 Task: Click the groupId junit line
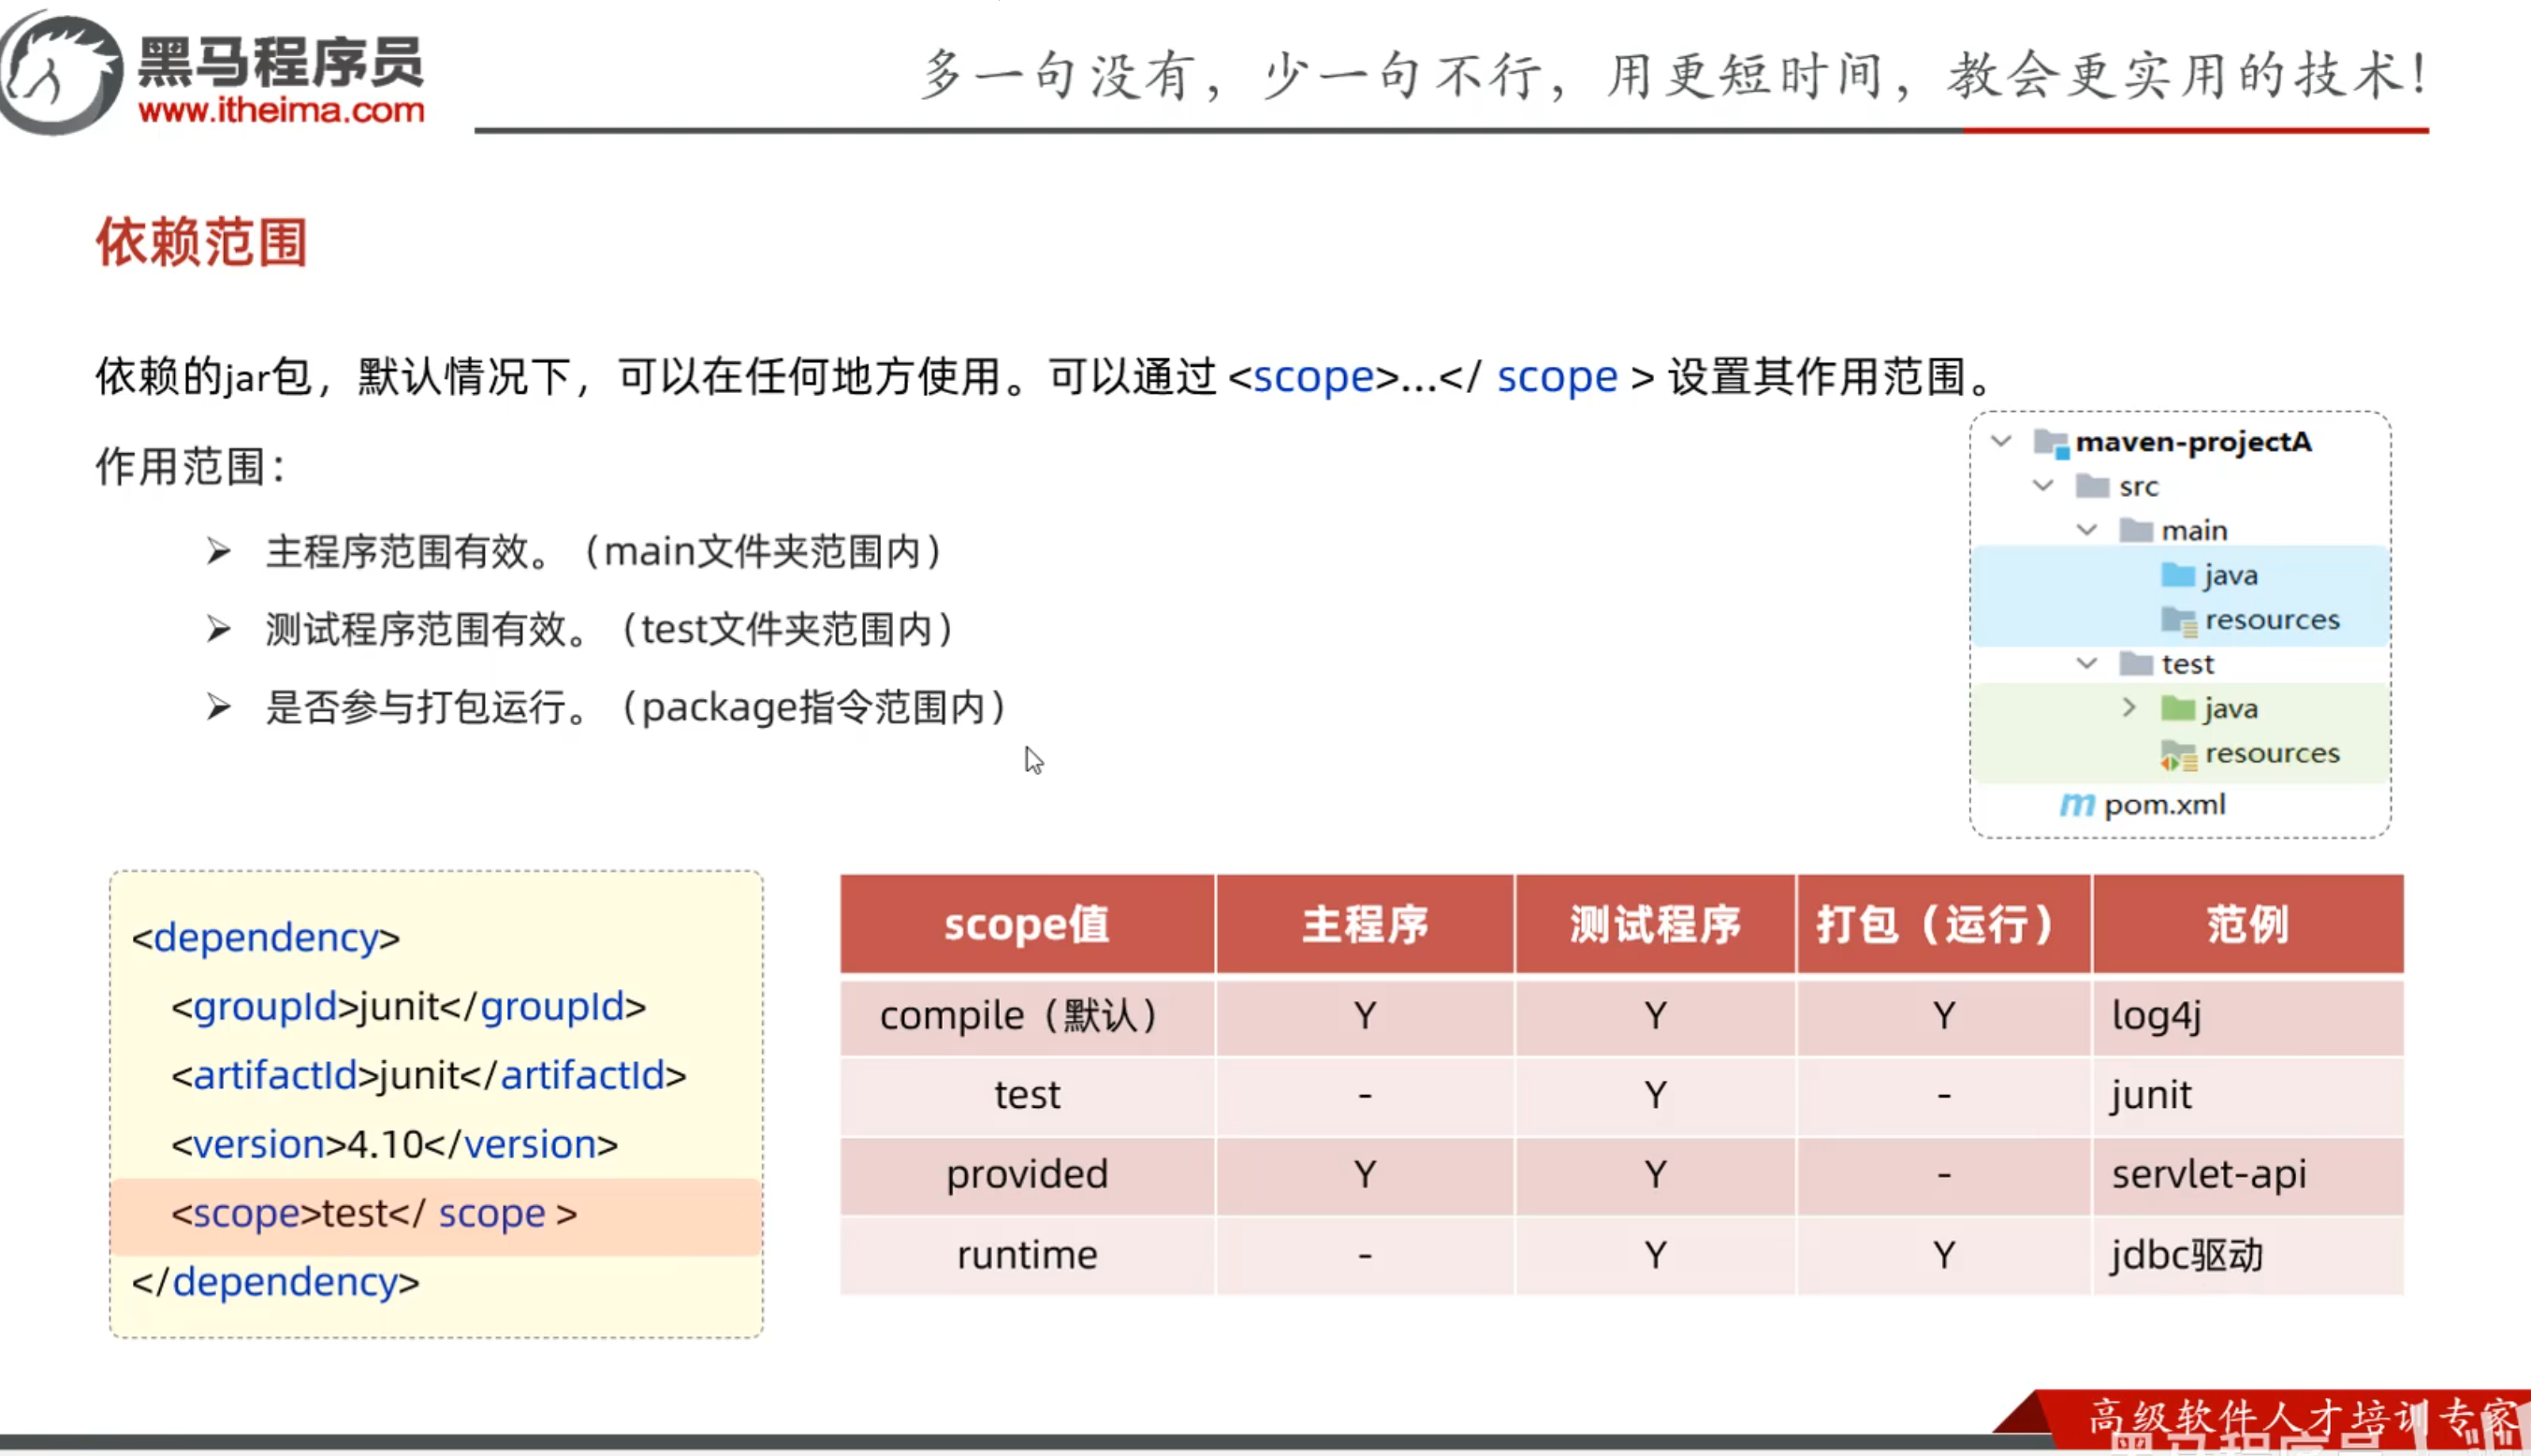point(408,1006)
